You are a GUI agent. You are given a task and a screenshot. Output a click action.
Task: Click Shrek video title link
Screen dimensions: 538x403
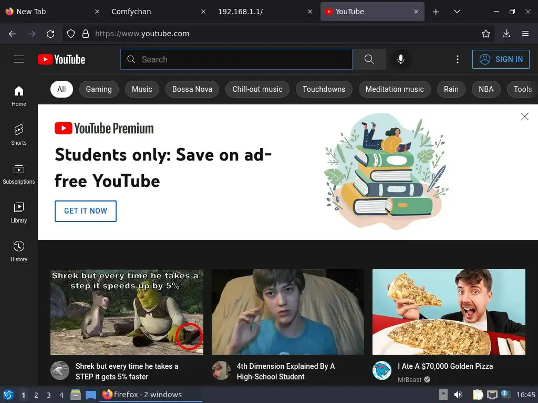pyautogui.click(x=127, y=372)
